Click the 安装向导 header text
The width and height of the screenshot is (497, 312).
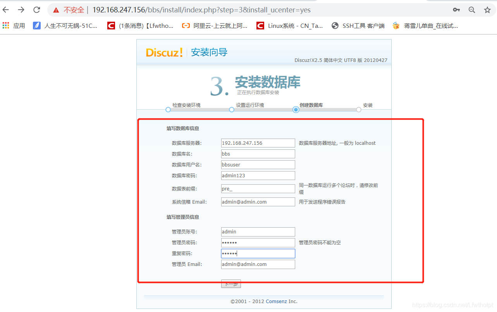point(209,52)
